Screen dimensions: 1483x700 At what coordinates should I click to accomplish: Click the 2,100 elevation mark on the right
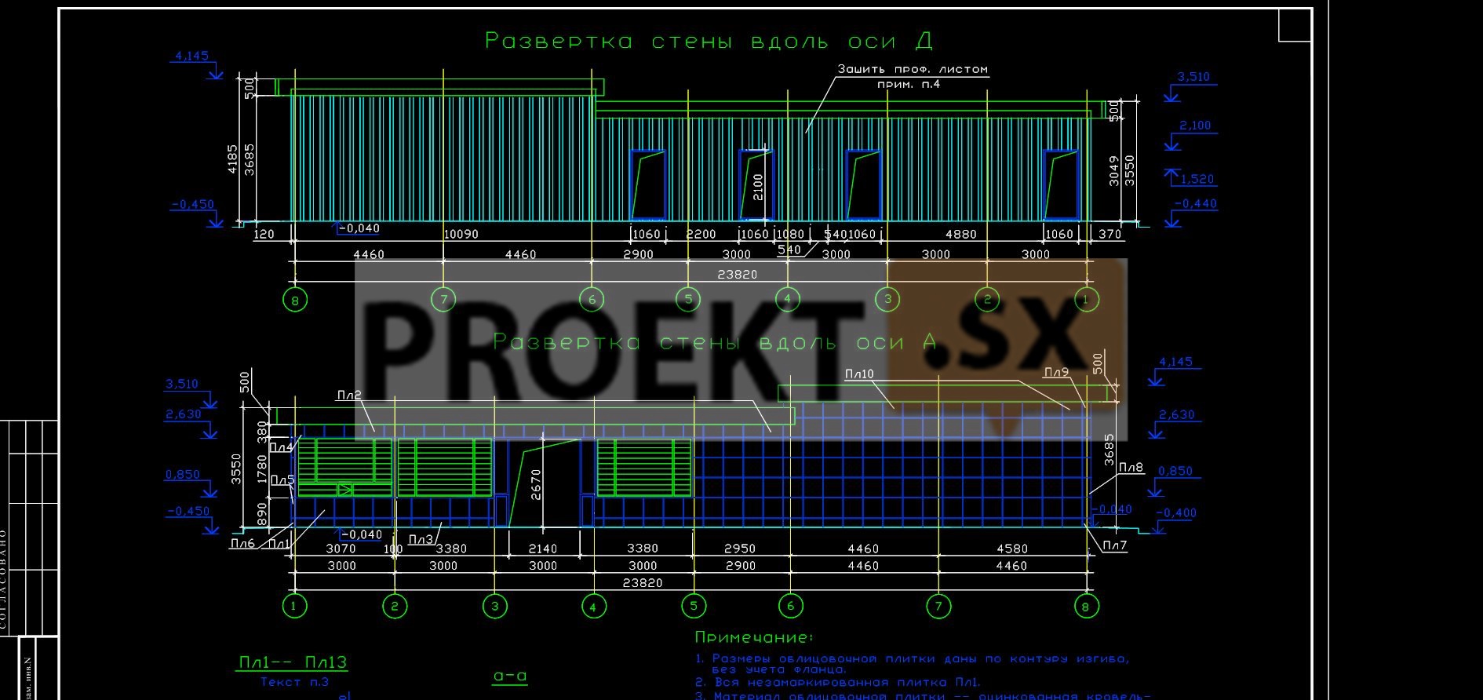(1194, 126)
